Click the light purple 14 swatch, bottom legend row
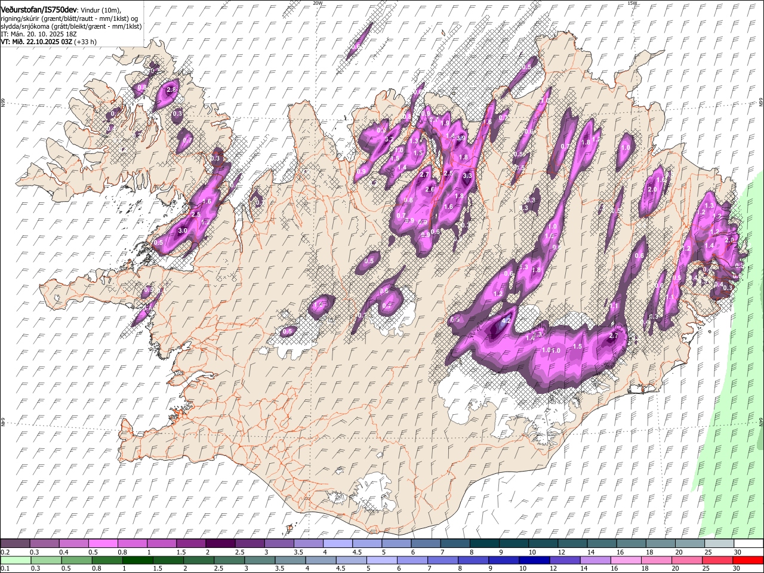 [x=595, y=560]
